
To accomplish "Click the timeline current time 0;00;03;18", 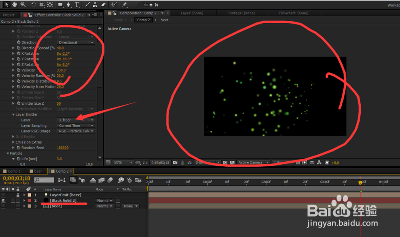I will pyautogui.click(x=16, y=178).
